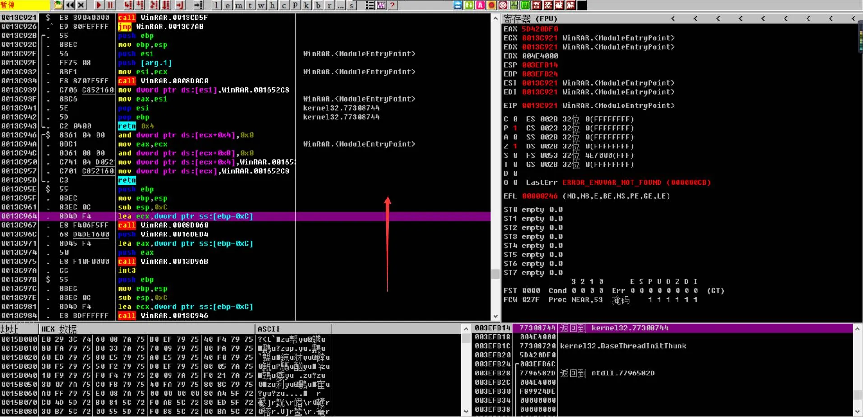Screen dimensions: 863x417
Task: Click the red target plugin icon
Action: click(x=503, y=5)
